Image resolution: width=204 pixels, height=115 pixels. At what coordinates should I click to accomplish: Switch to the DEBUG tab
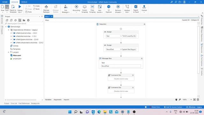[x=24, y=2]
